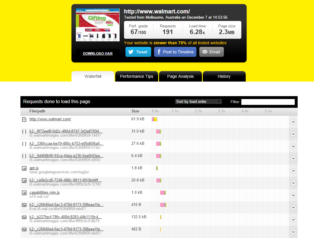Viewport: 314px width, 238px height.
Task: Click the Size column header
Action: point(135,111)
